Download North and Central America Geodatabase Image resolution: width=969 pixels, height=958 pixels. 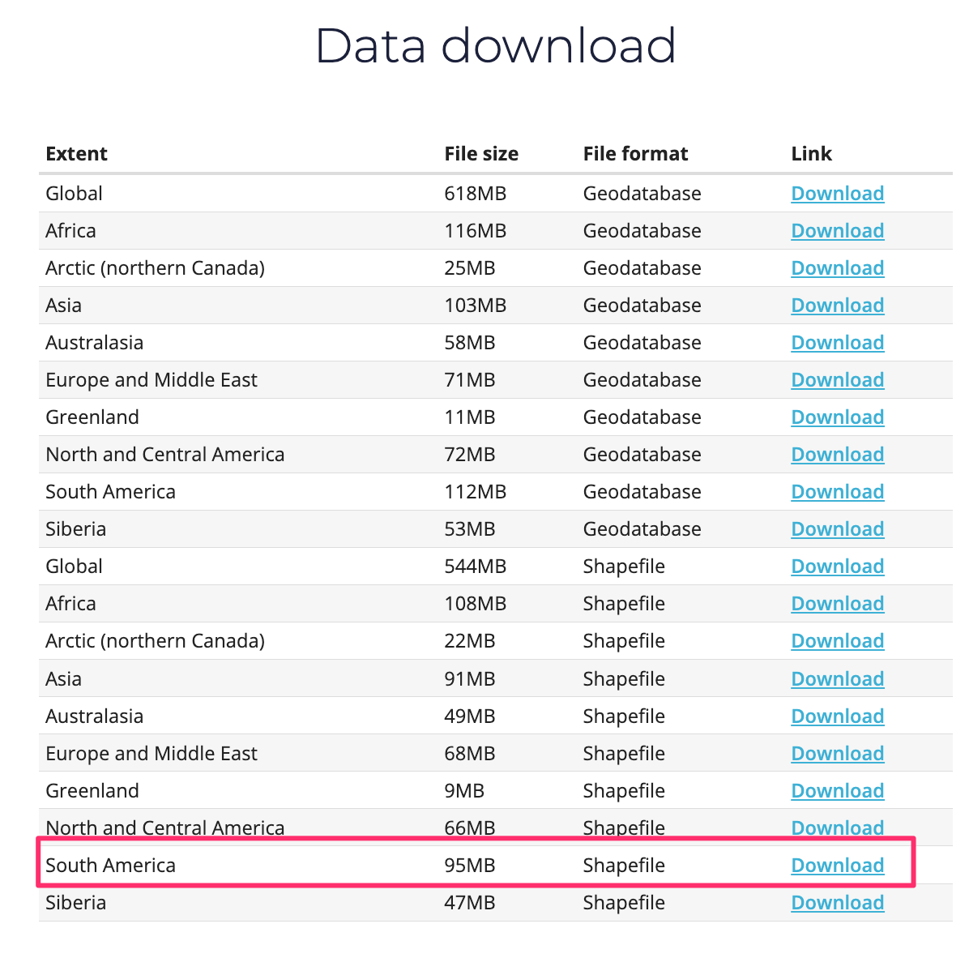tap(837, 455)
